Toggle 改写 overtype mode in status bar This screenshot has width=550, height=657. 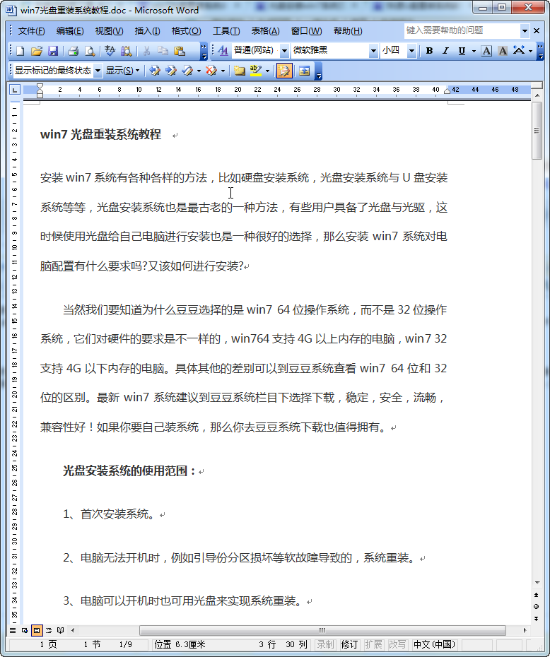click(397, 644)
